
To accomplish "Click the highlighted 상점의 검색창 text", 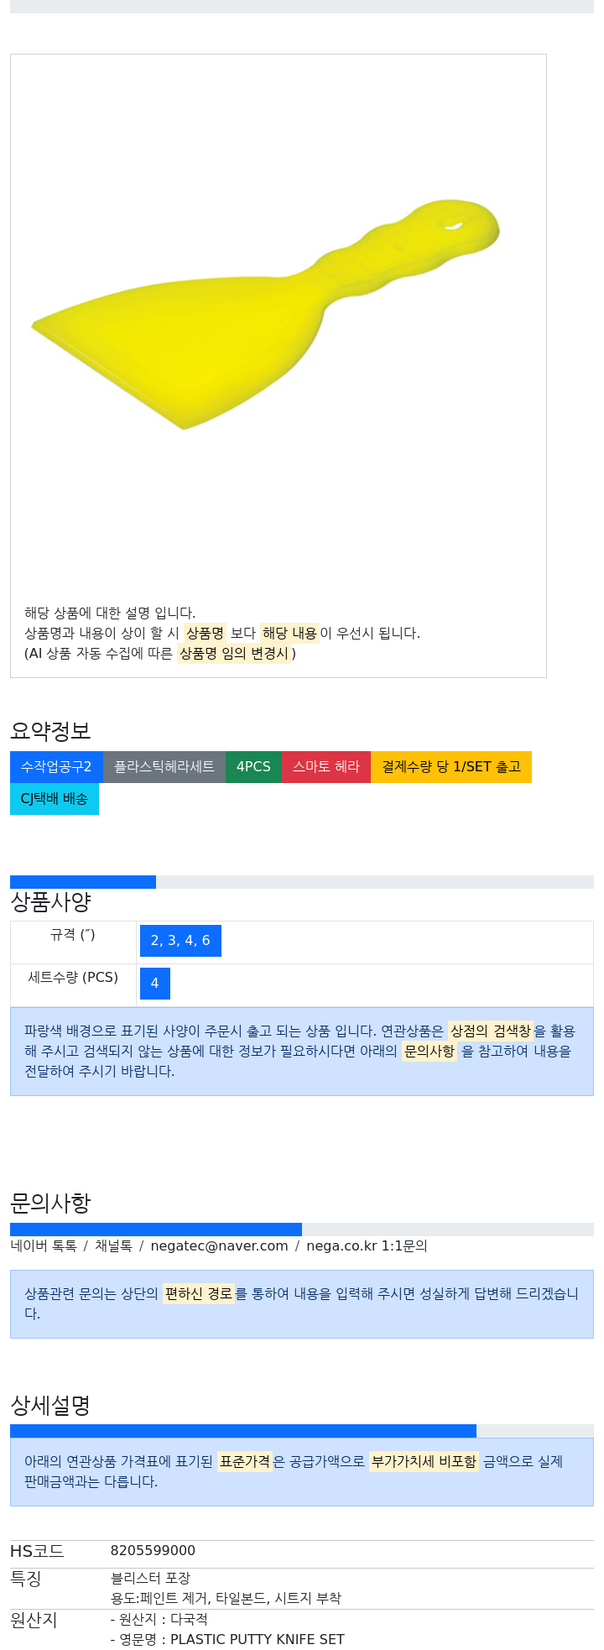I will 491,1031.
